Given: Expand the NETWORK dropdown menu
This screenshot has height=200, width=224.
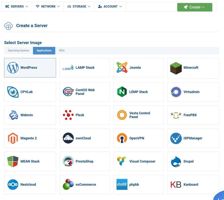Looking at the screenshot, I should 48,7.
